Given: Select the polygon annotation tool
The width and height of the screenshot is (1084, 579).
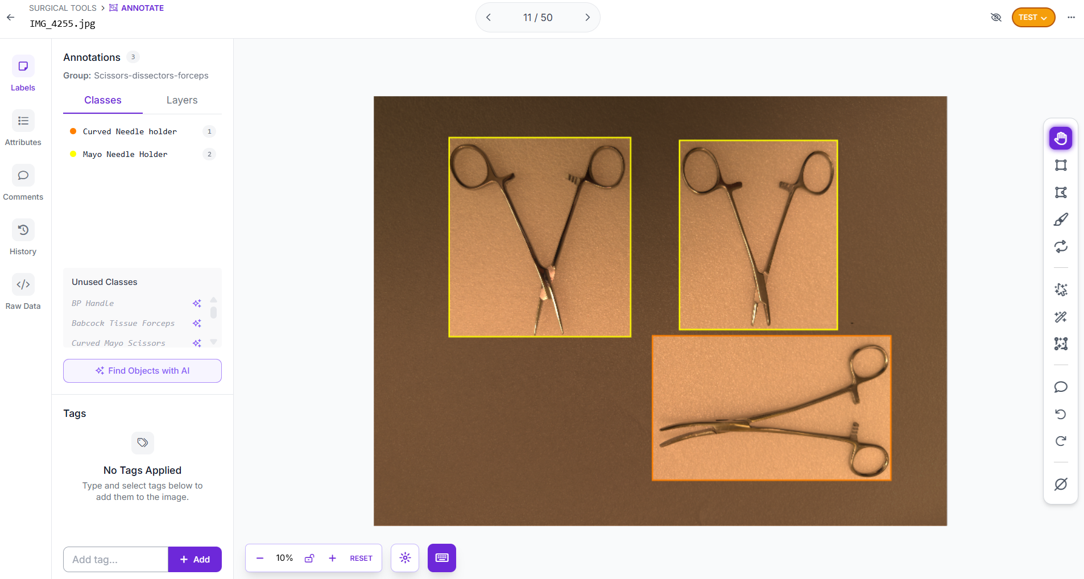Looking at the screenshot, I should [x=1061, y=193].
